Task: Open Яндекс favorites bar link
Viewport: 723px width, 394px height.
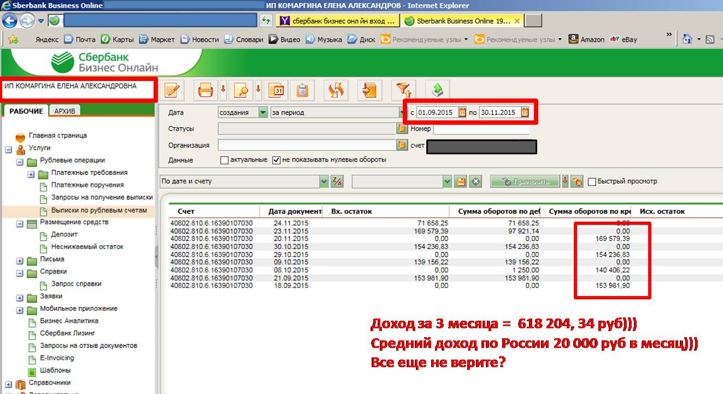Action: coord(47,39)
